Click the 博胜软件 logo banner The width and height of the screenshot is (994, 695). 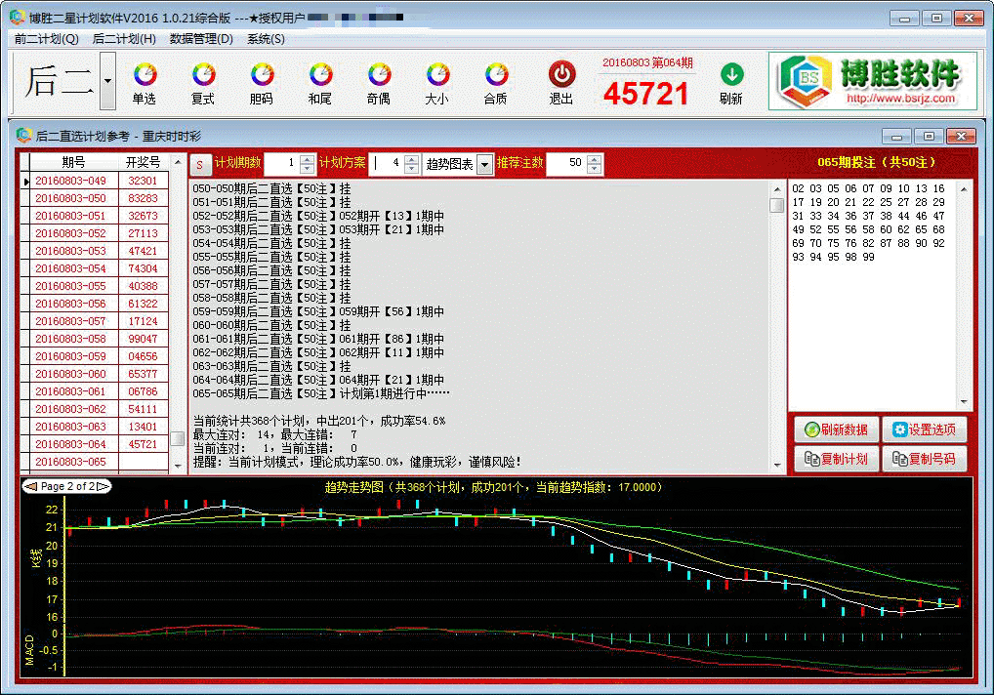tap(873, 81)
